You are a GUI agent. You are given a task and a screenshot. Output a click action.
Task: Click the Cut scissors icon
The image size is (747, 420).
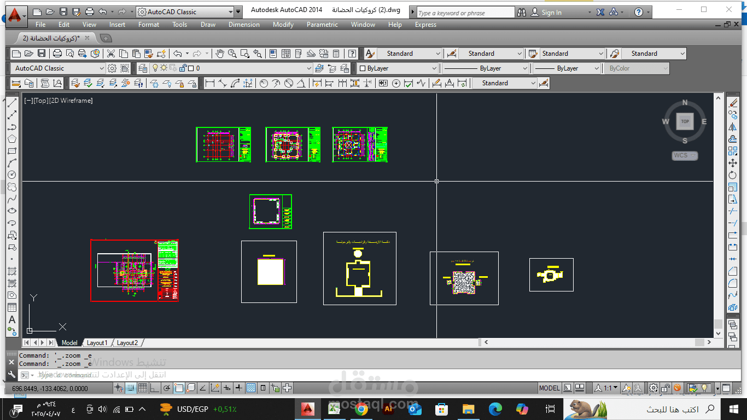coord(110,53)
